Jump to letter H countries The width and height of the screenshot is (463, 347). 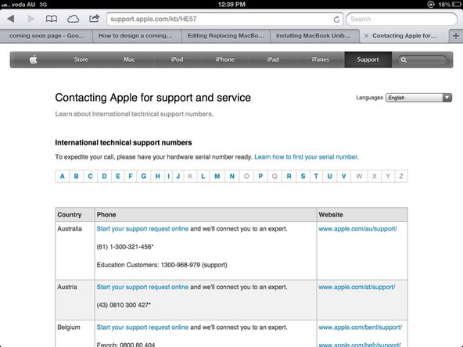pyautogui.click(x=158, y=176)
